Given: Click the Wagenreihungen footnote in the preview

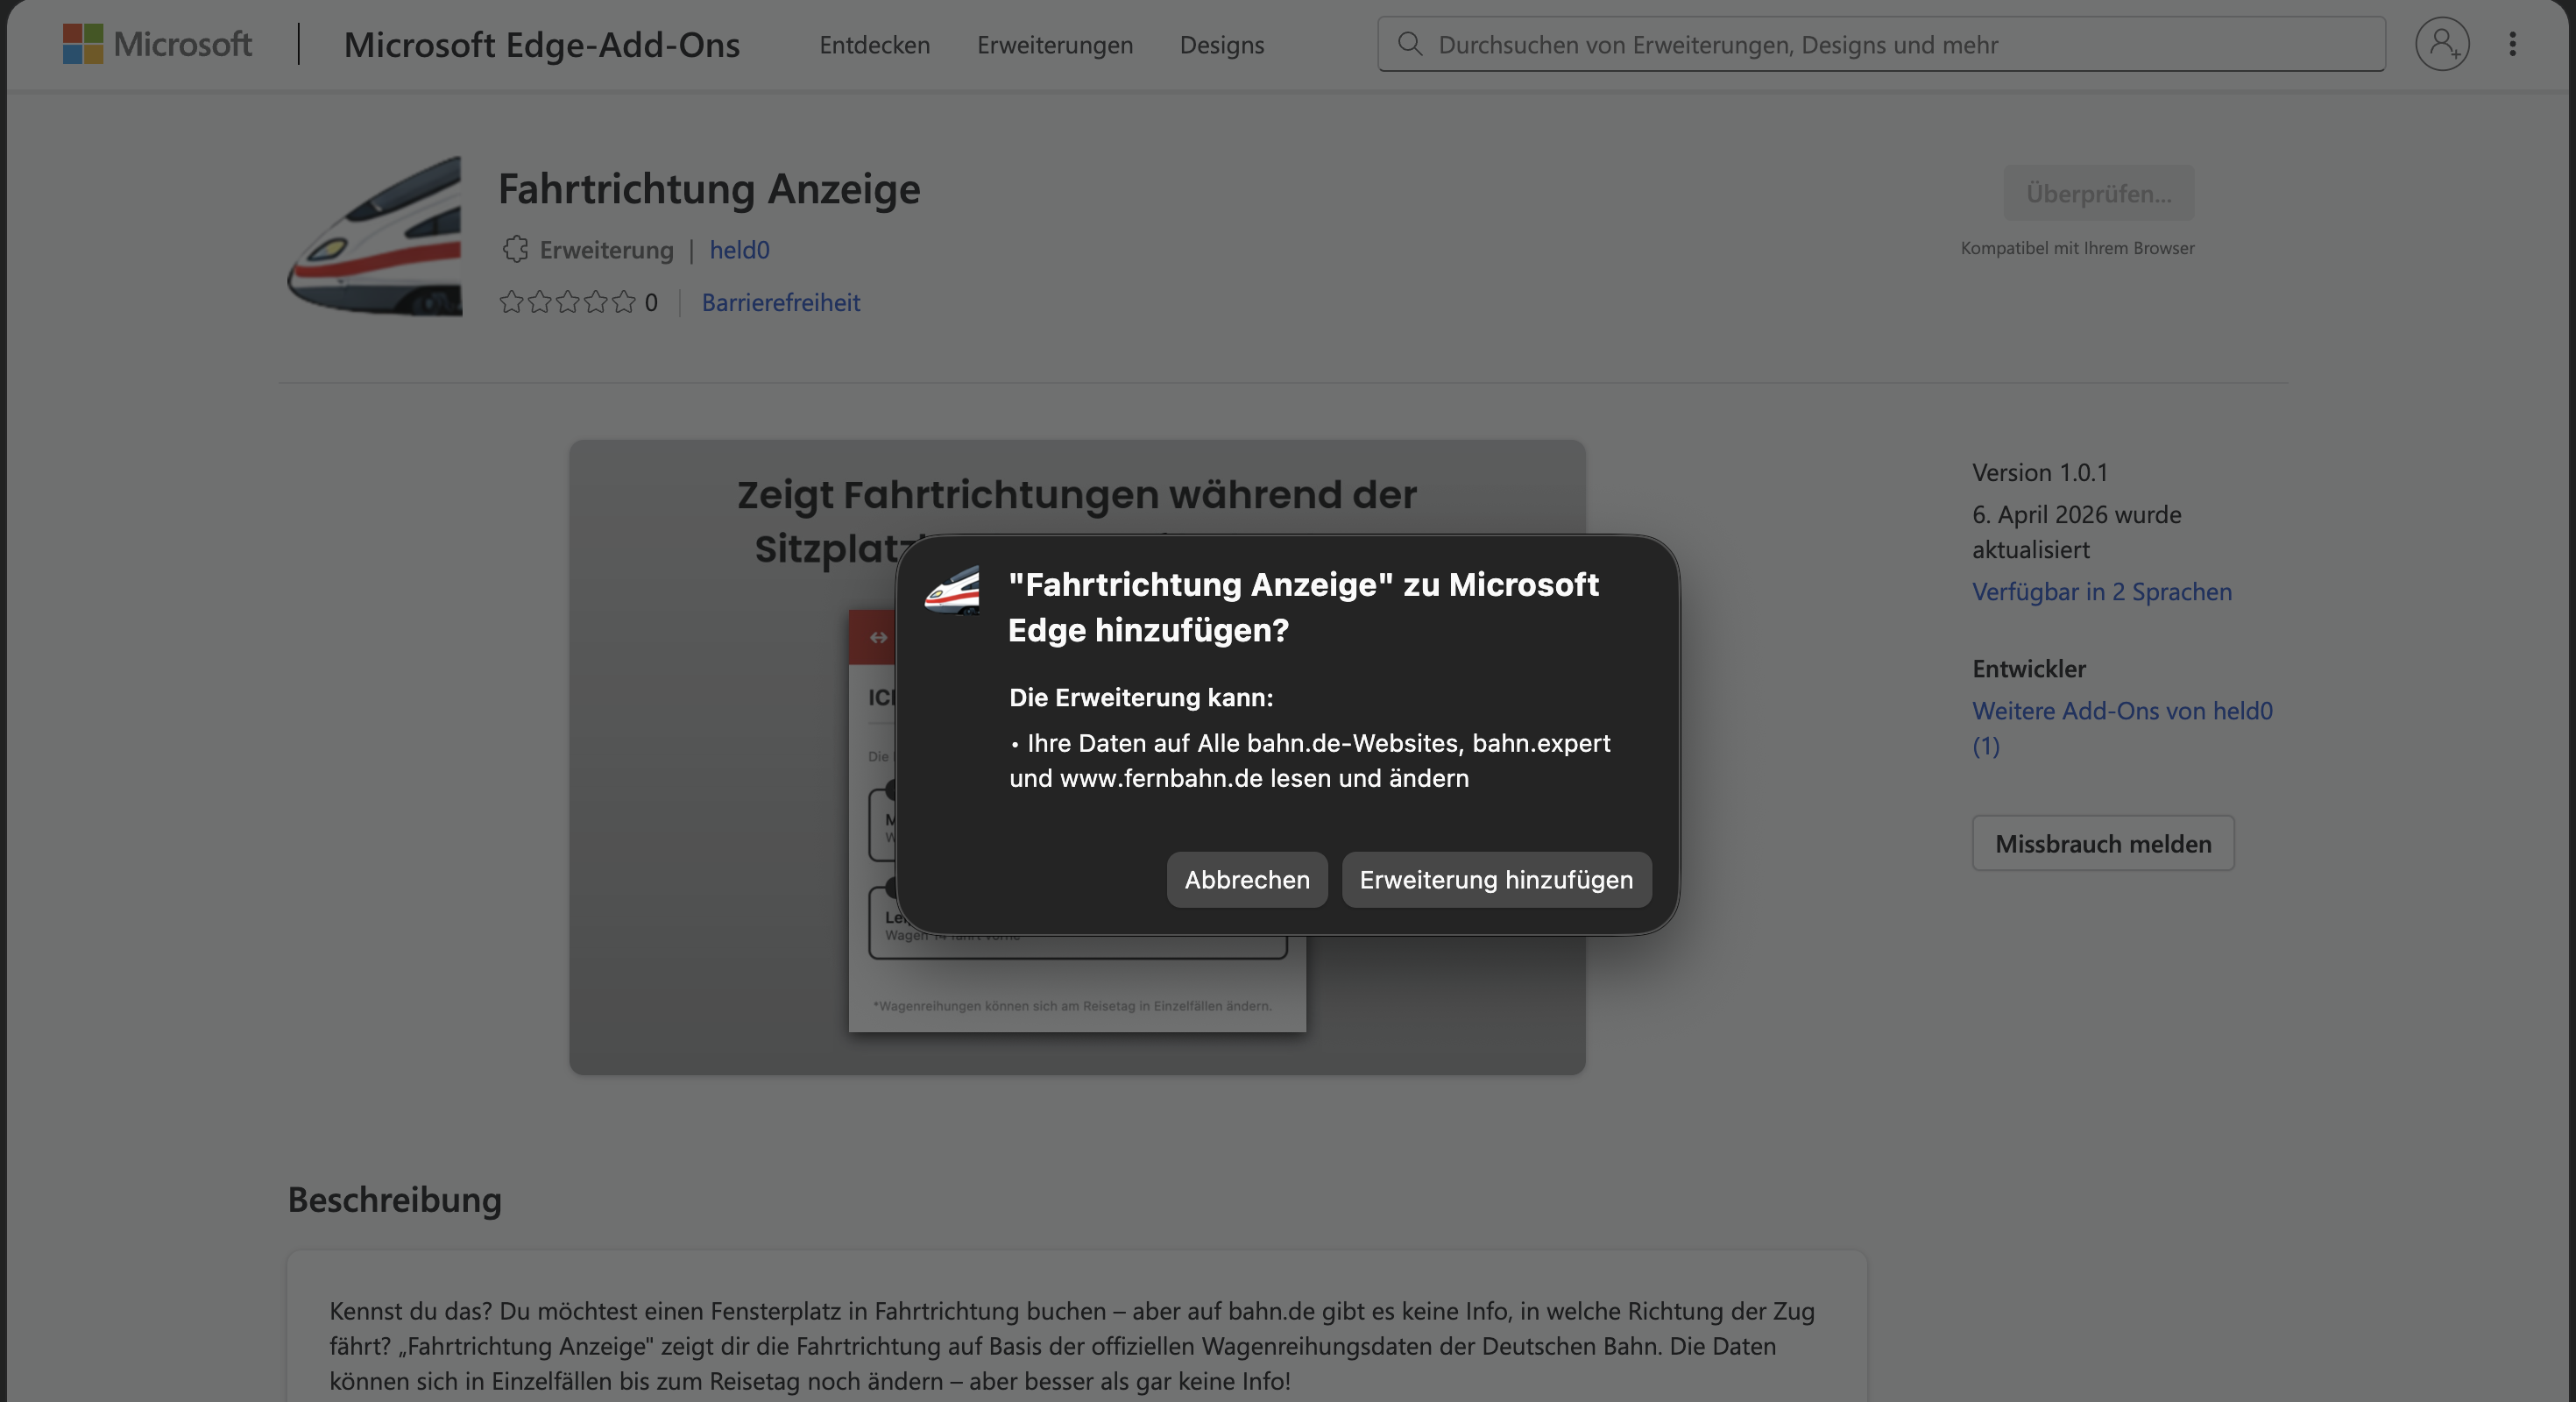Looking at the screenshot, I should point(1072,1005).
